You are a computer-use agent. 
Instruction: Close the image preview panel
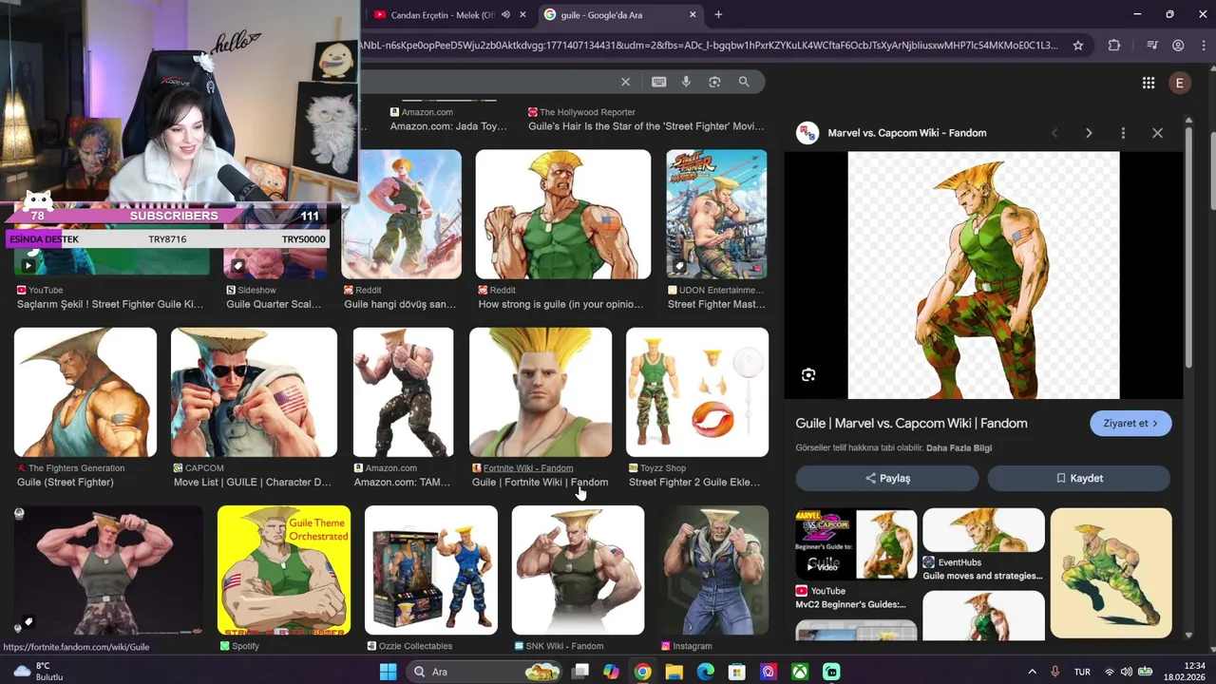(1157, 133)
